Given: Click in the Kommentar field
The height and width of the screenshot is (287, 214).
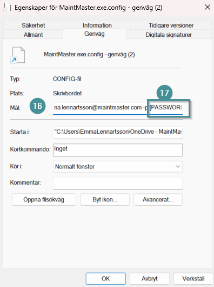Looking at the screenshot, I should (x=118, y=183).
